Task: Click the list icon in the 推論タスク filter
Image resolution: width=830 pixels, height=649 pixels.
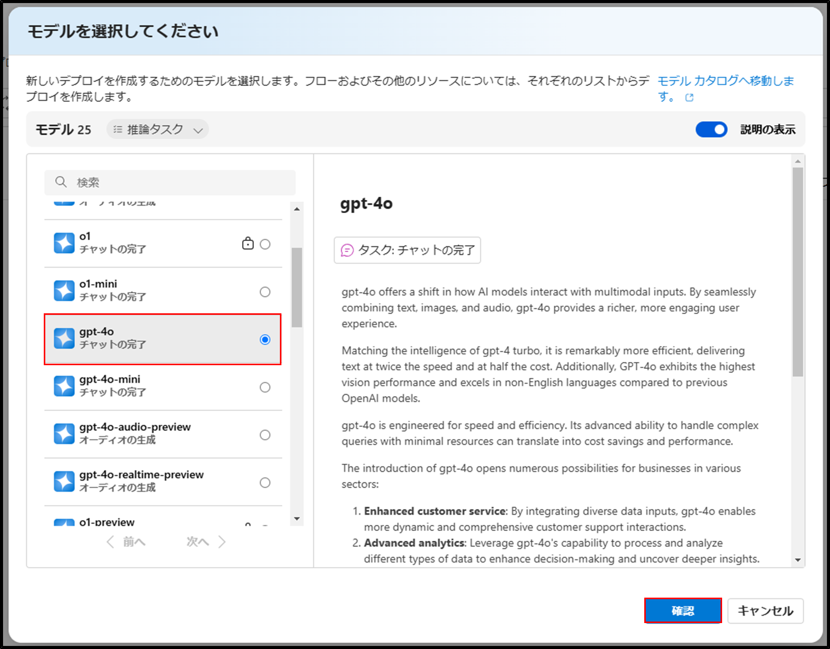Action: point(118,130)
